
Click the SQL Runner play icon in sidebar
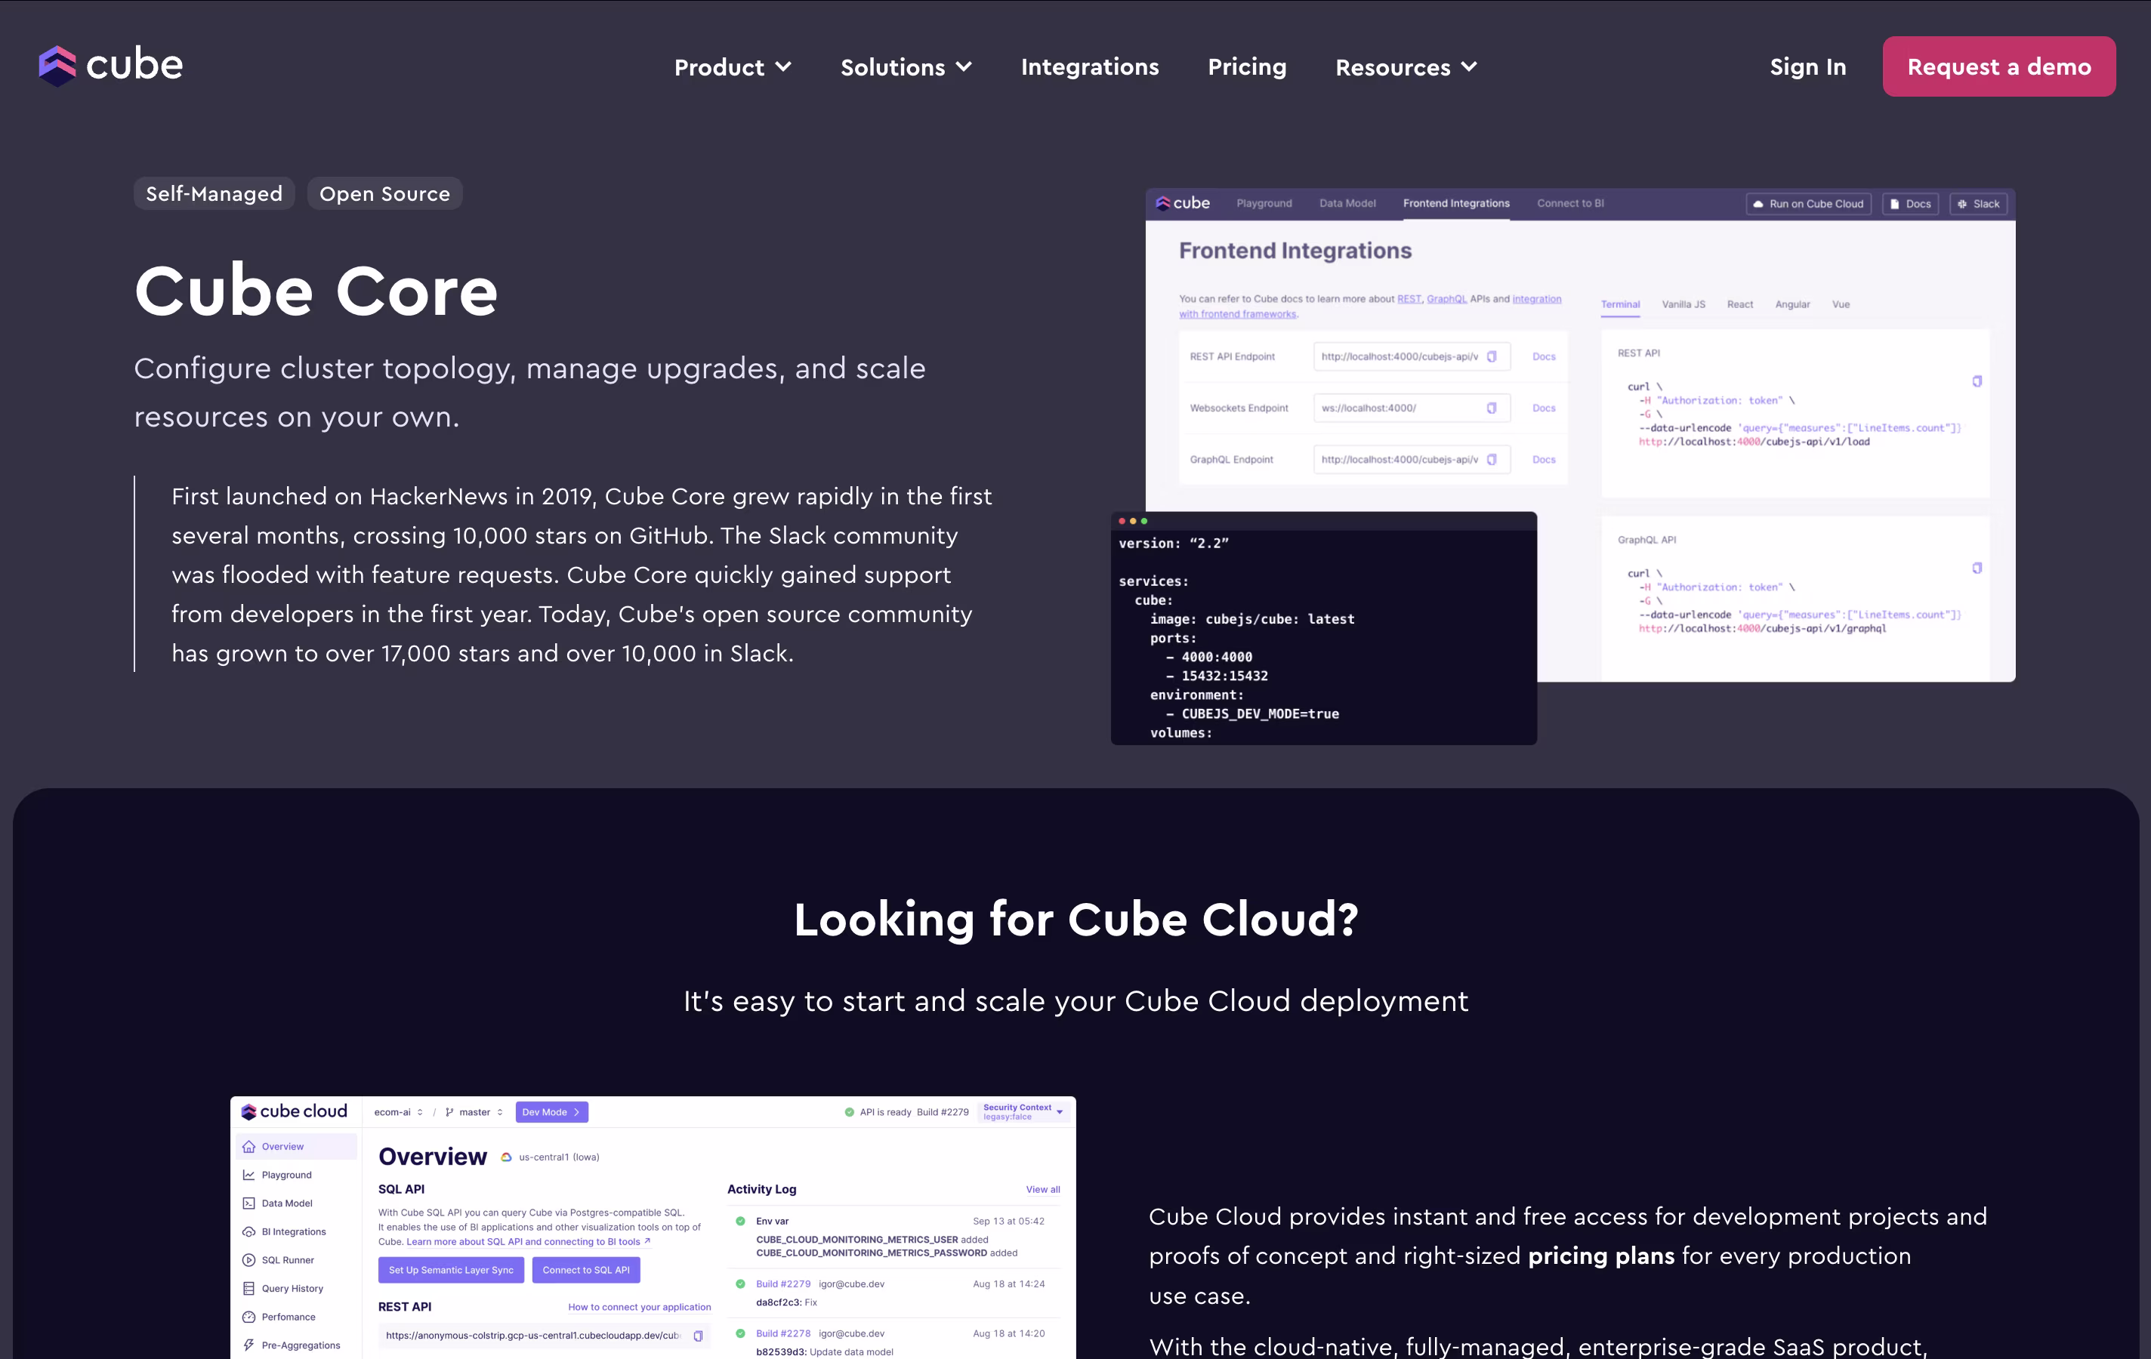tap(249, 1261)
